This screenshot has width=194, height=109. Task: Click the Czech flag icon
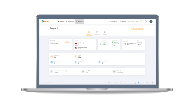pyautogui.click(x=76, y=43)
